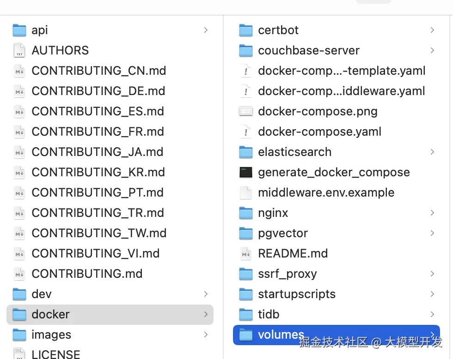
Task: Click the elasticsearch folder icon
Action: pos(246,152)
